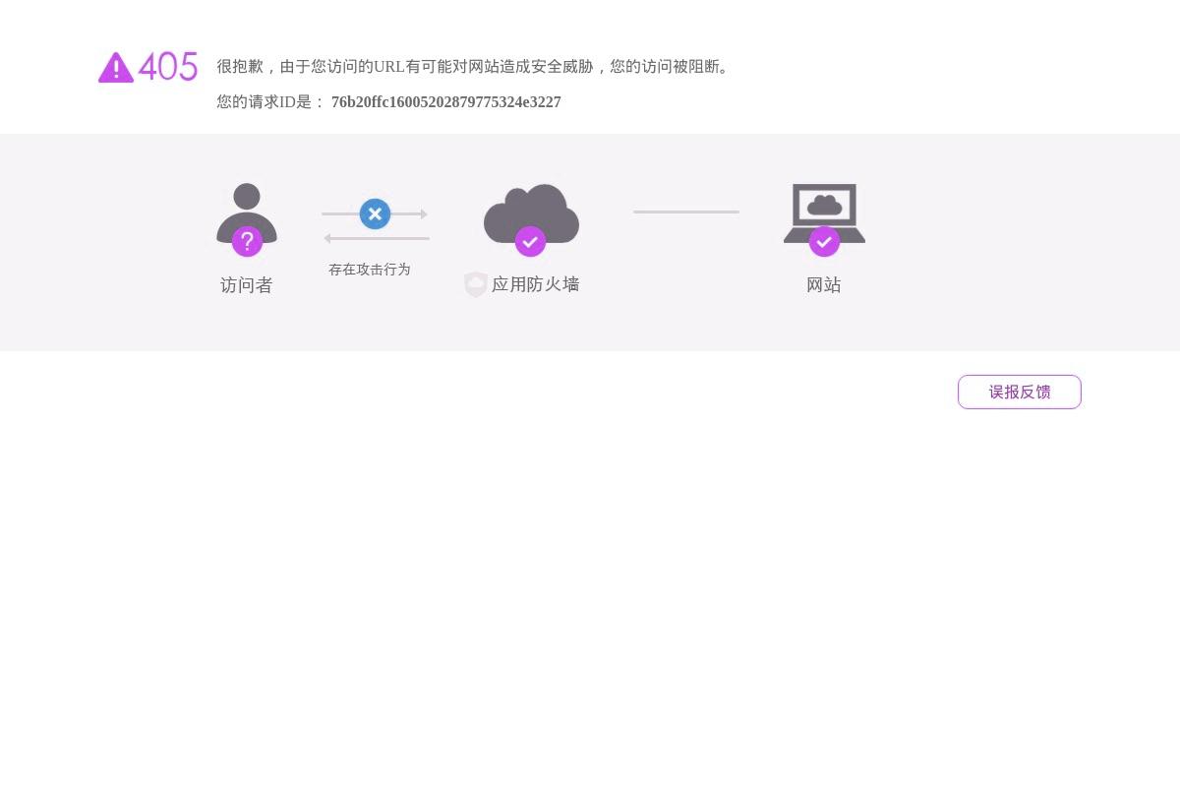1180x790 pixels.
Task: Click the 存在攻击行为 label
Action: click(370, 270)
